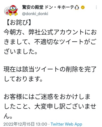Open the @donki_donki handle link
The height and width of the screenshot is (127, 102).
[x=35, y=14]
